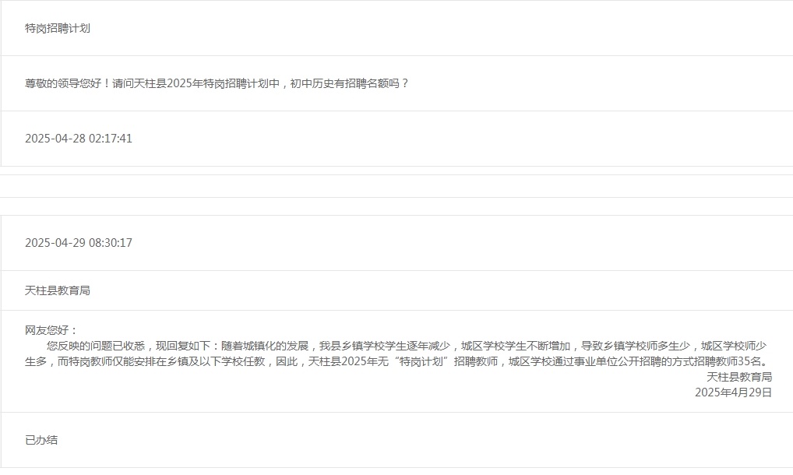Click the 天柱县教育局 department label above the reply
Viewport: 793px width, 475px height.
[58, 290]
